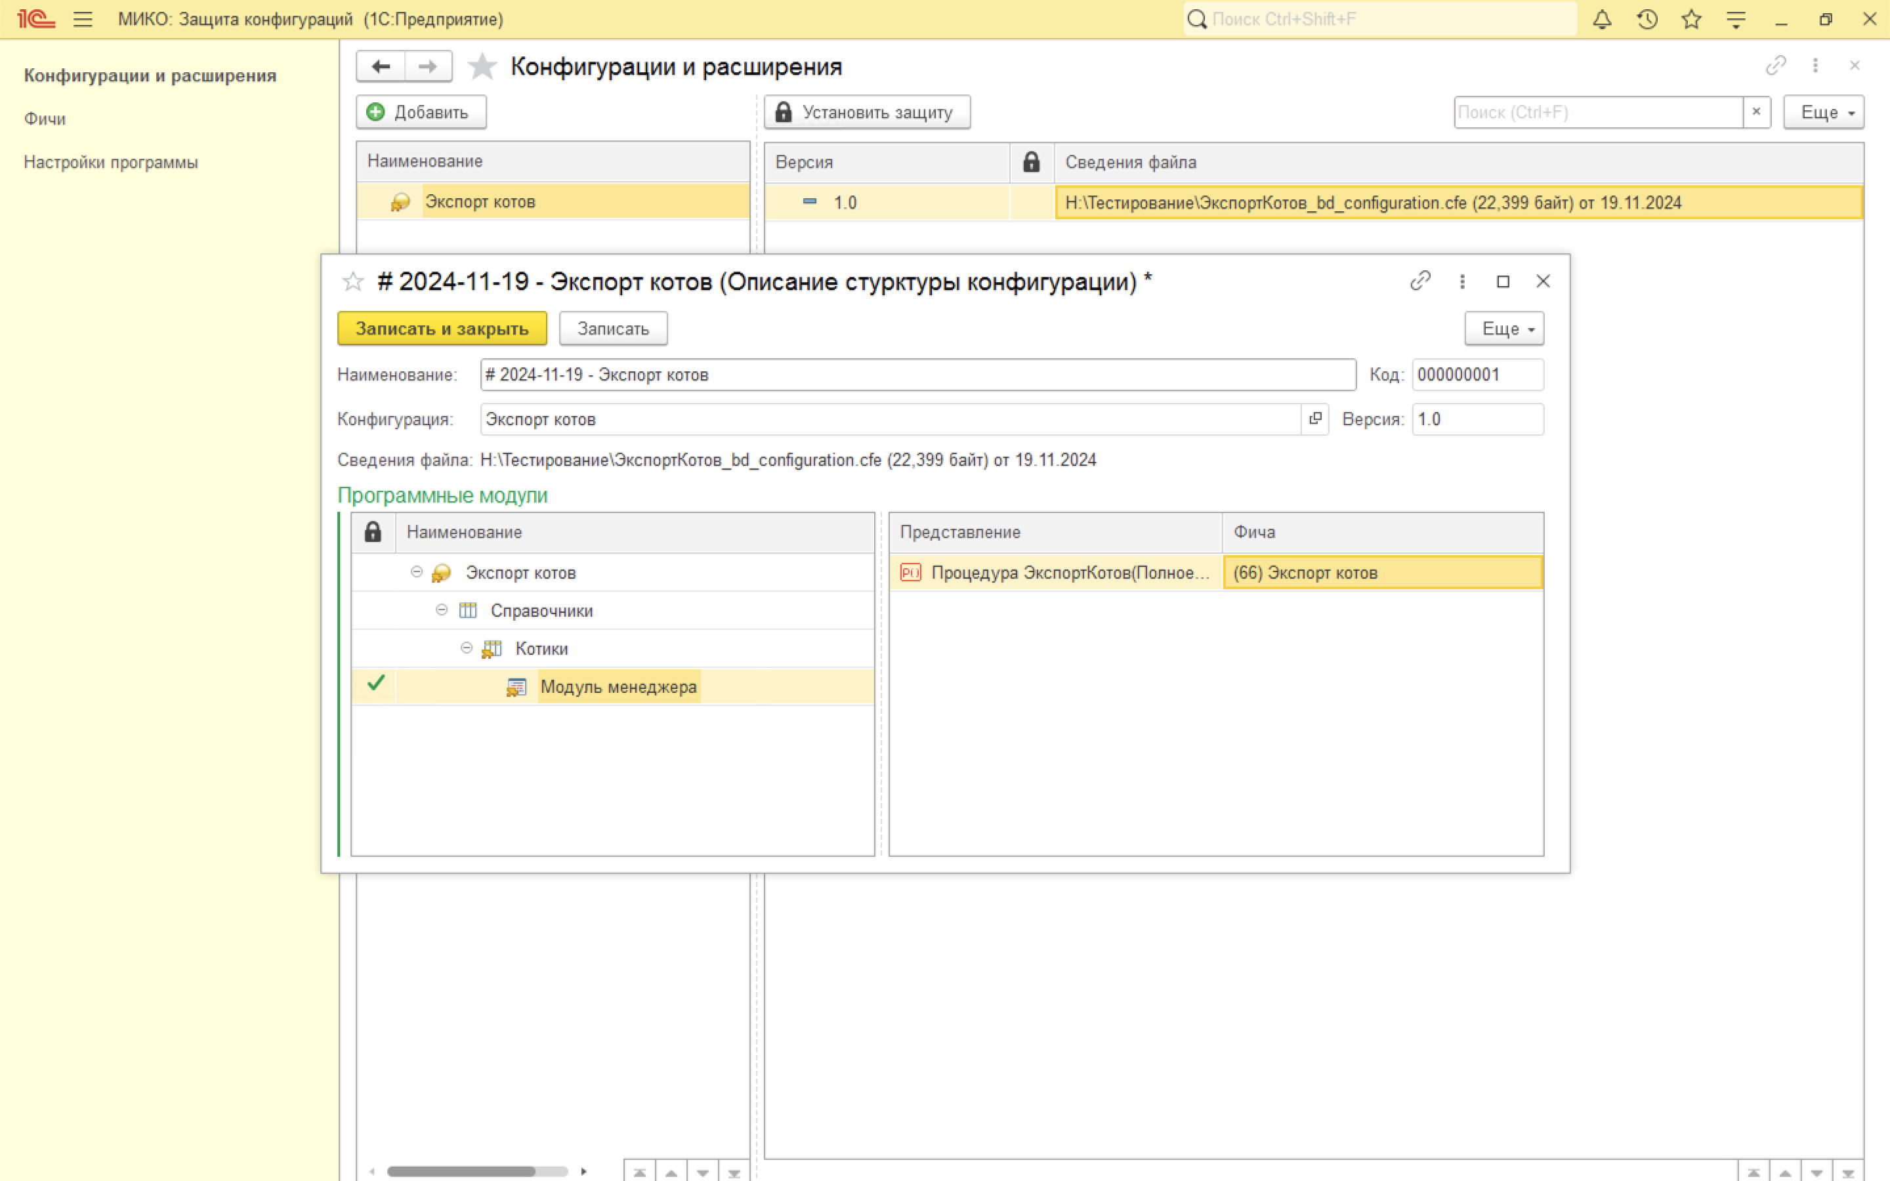This screenshot has height=1181, width=1890.
Task: Close the Описание структуры конфигурации dialog
Action: [1543, 281]
